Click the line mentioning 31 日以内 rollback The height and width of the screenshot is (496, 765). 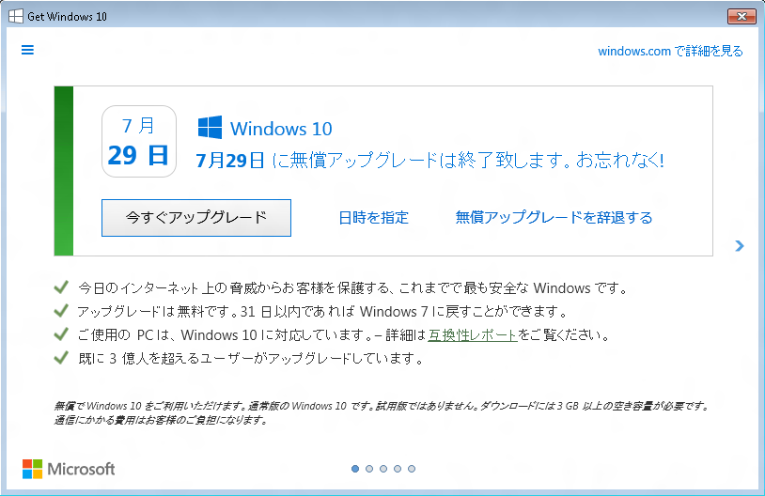coord(322,311)
